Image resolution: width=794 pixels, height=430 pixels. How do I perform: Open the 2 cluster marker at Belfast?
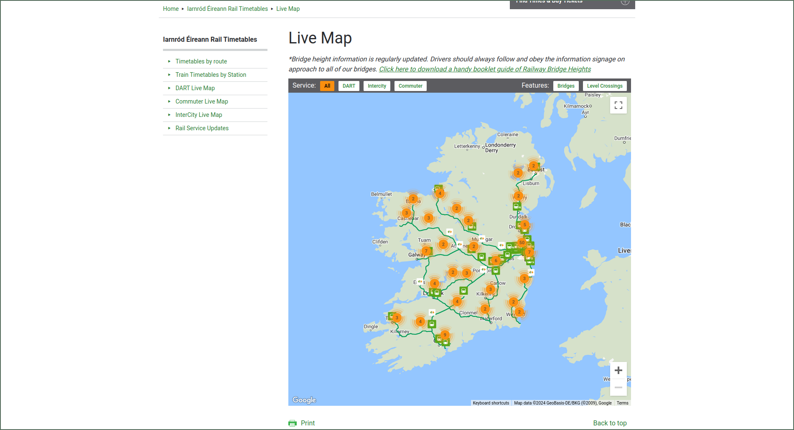click(x=533, y=166)
